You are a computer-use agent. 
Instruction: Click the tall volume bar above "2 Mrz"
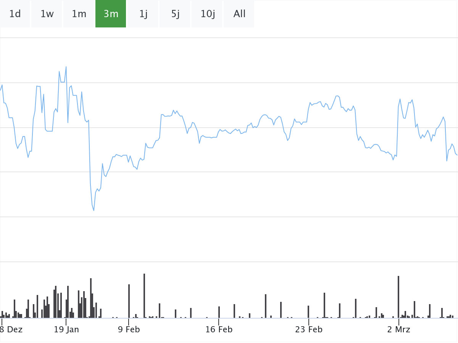pyautogui.click(x=398, y=297)
